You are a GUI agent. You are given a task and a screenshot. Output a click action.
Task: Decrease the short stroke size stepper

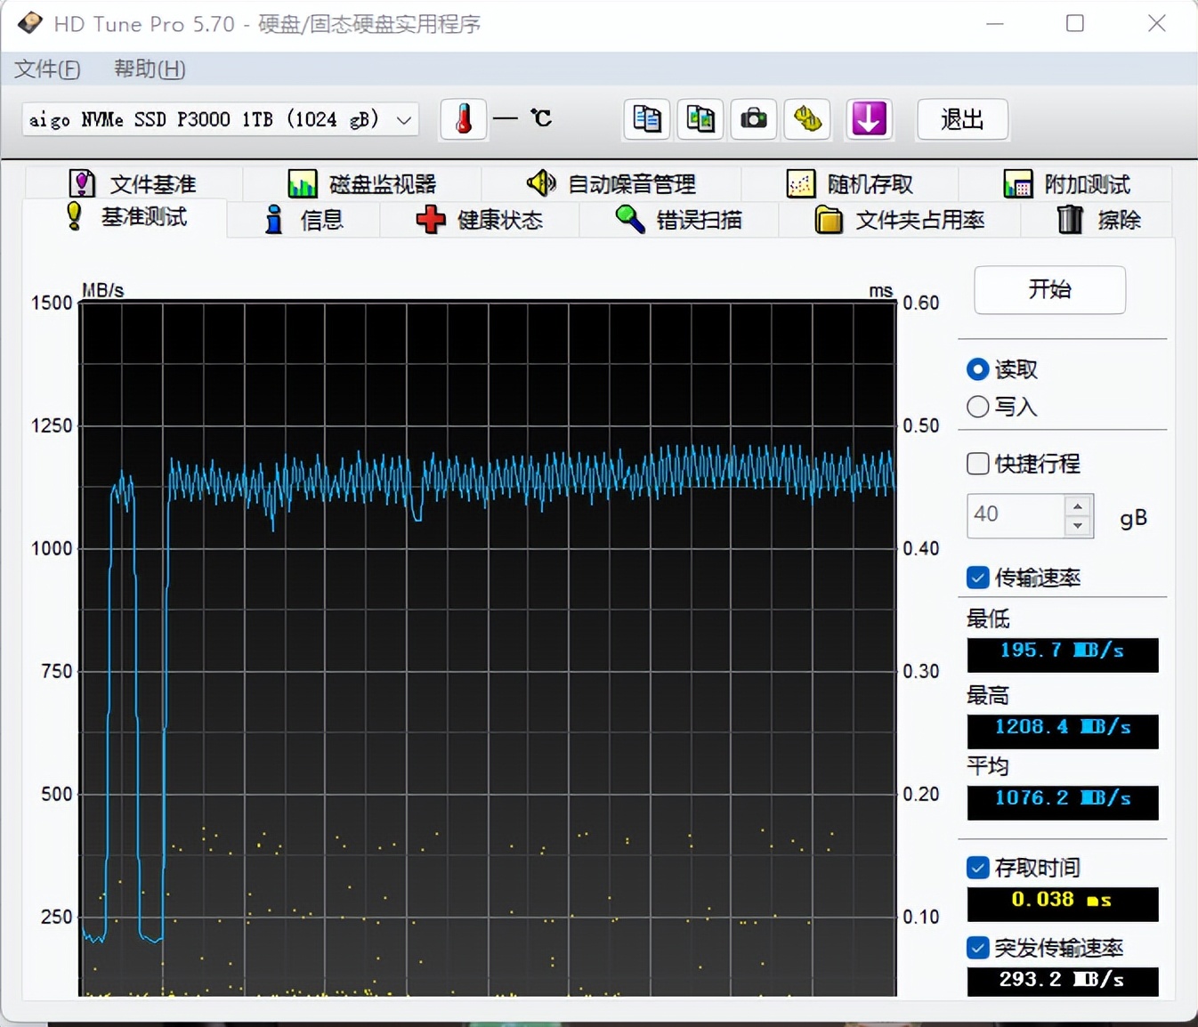[x=1078, y=526]
